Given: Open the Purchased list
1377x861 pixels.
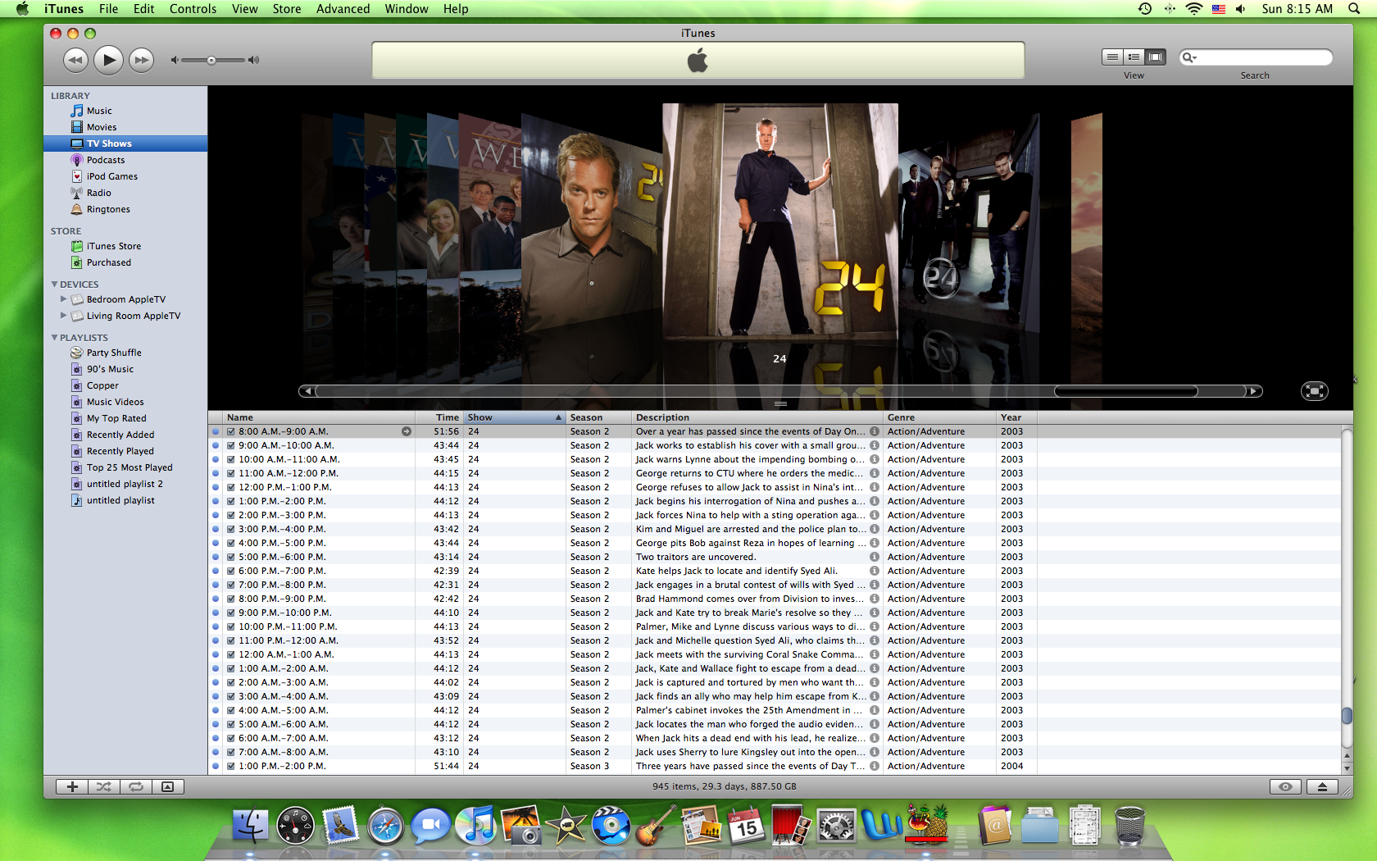Looking at the screenshot, I should coord(109,262).
